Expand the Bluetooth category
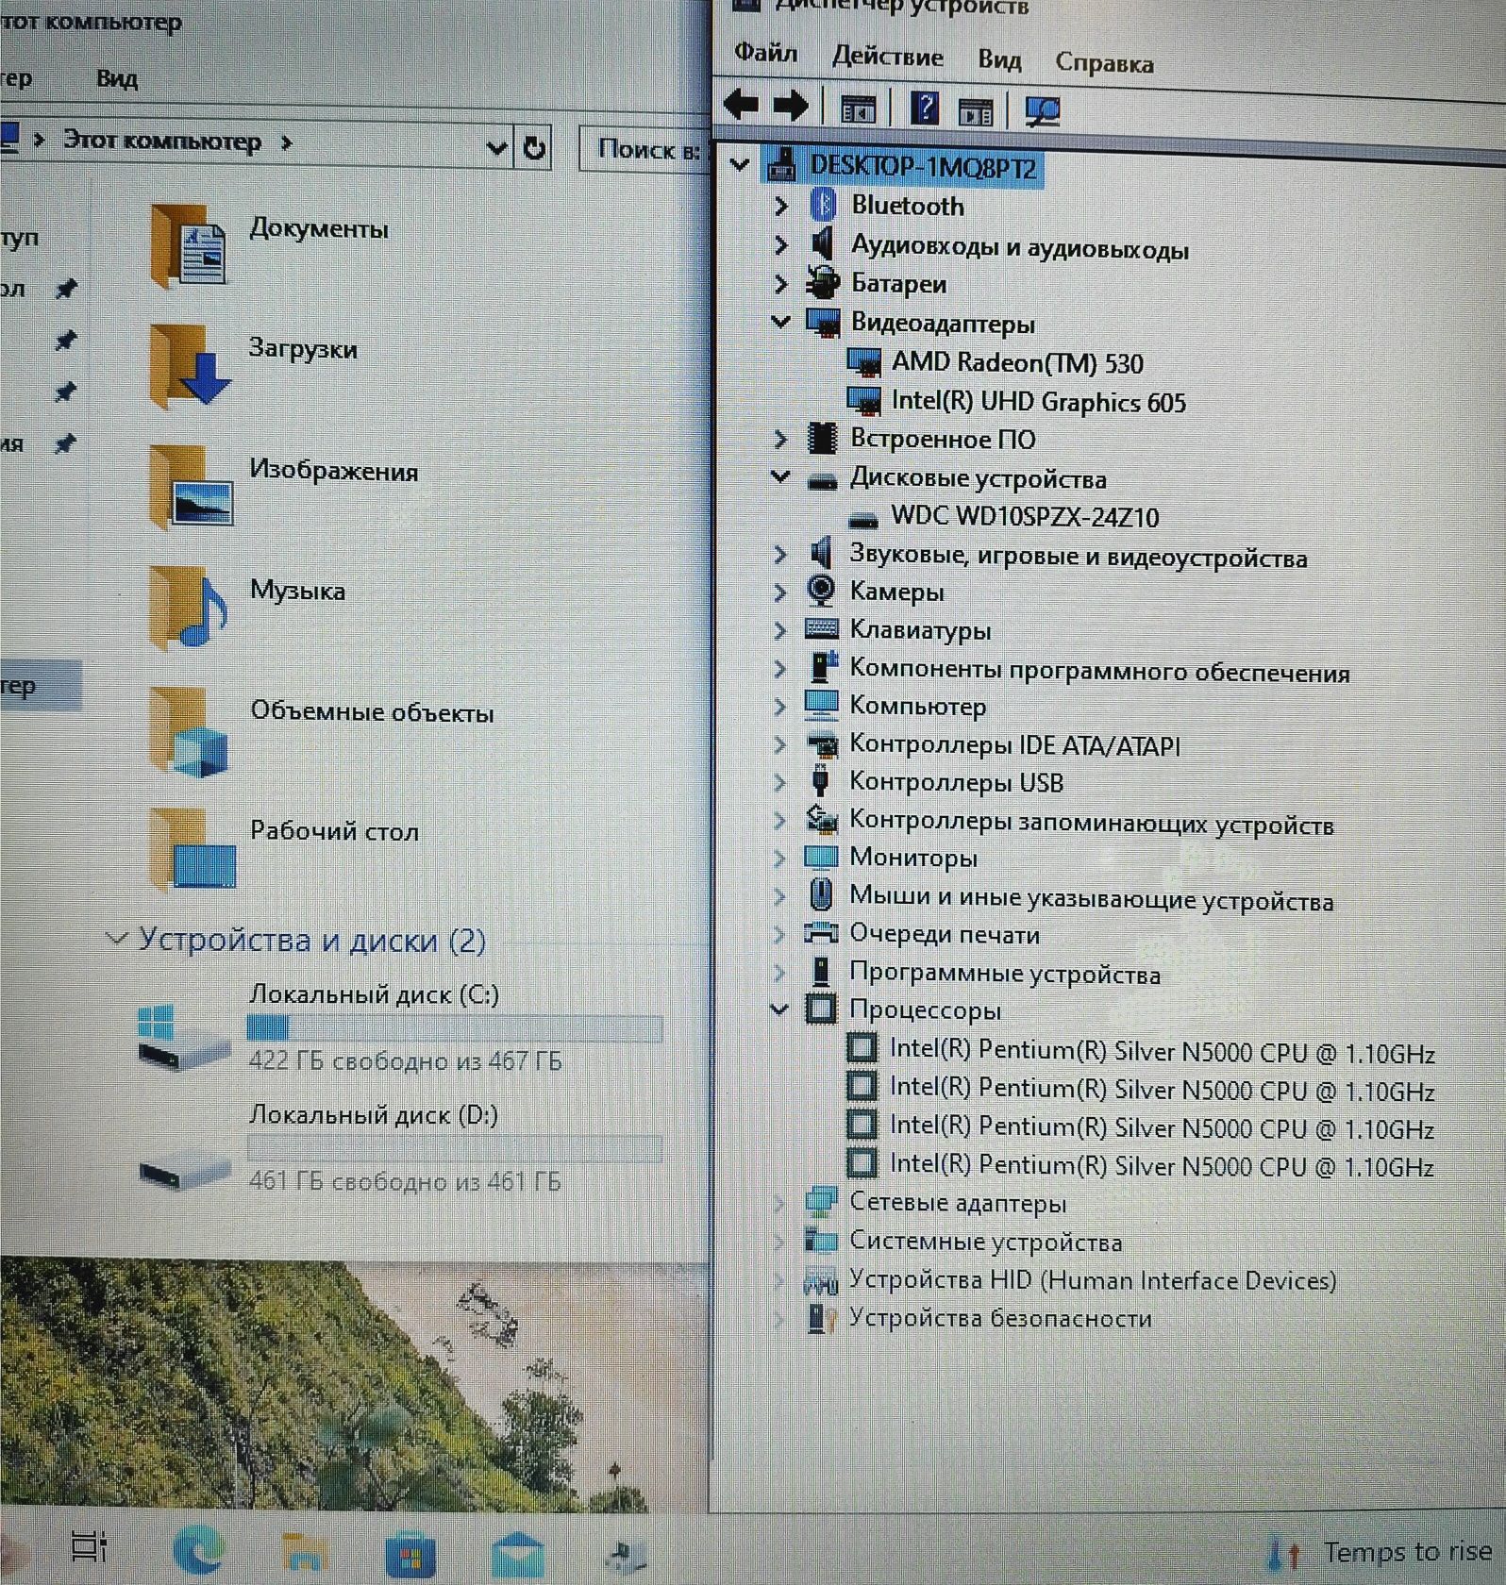 pyautogui.click(x=780, y=204)
